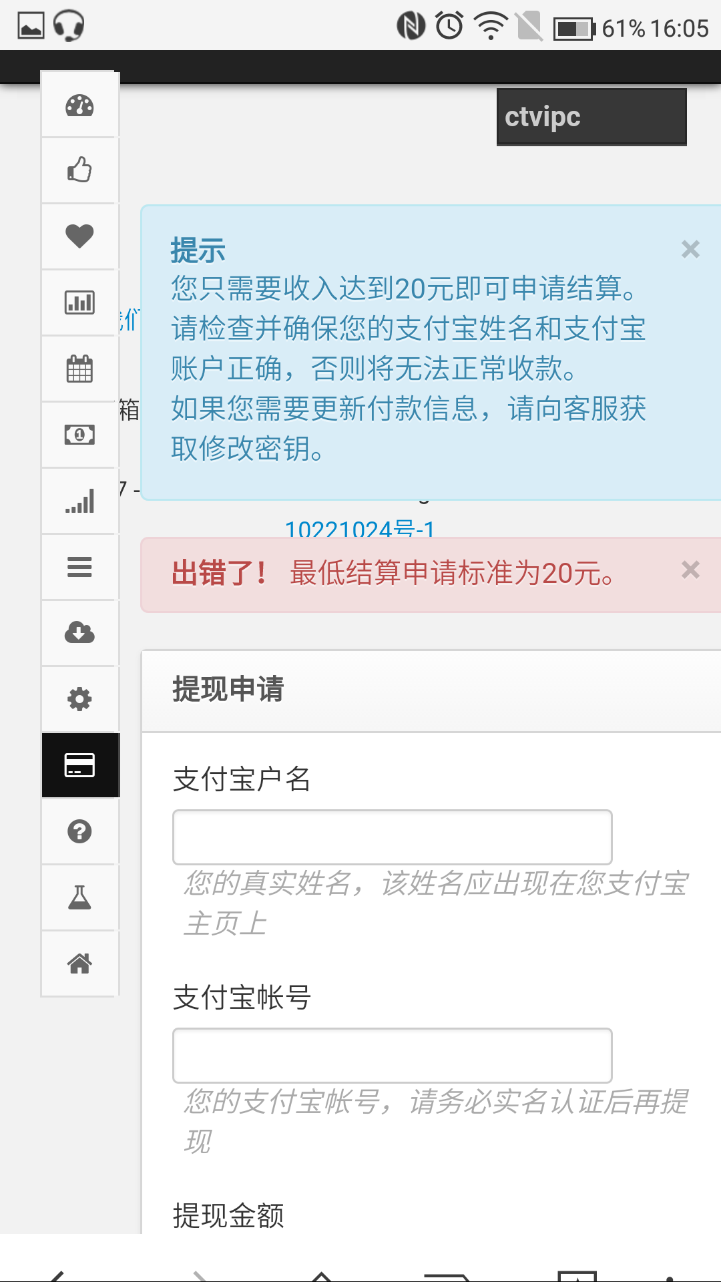
Task: Select the credit card withdrawal sidebar icon
Action: coord(81,765)
